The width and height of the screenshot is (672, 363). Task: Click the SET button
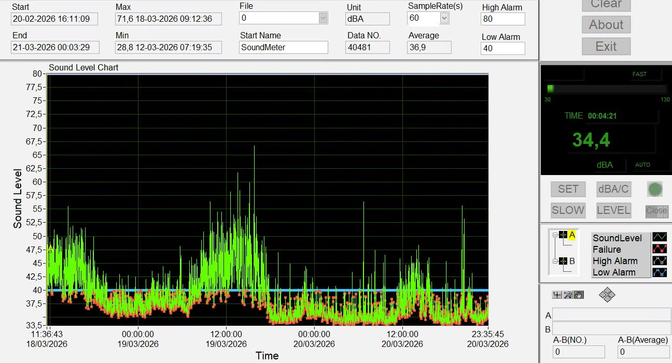coord(568,189)
